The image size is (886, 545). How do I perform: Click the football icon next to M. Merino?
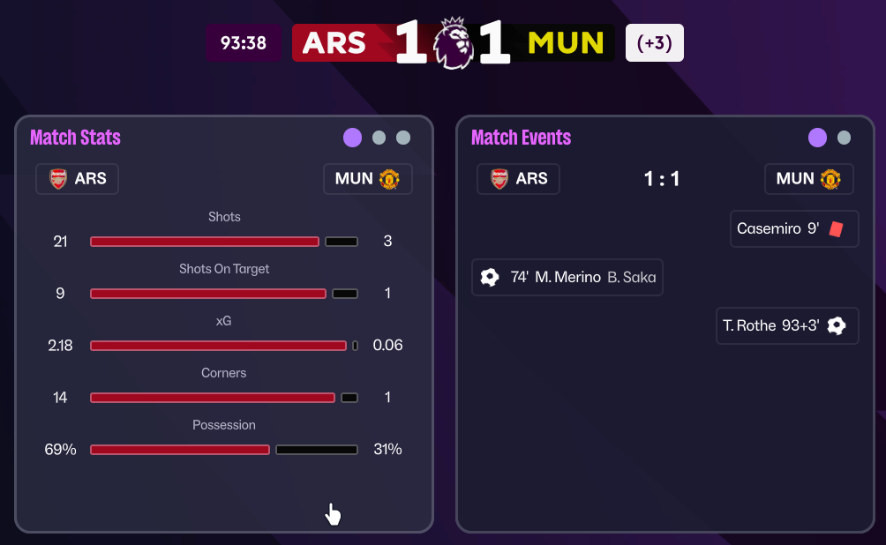pos(490,277)
